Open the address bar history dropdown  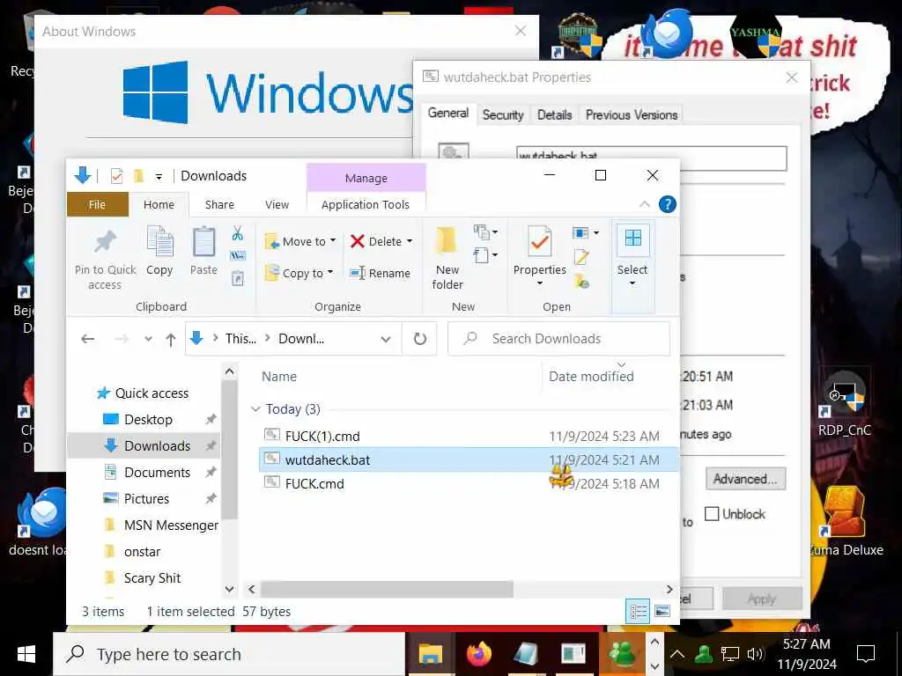[386, 339]
